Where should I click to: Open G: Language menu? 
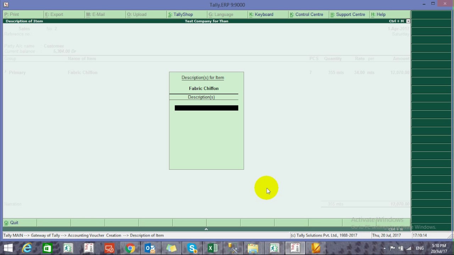tap(227, 15)
